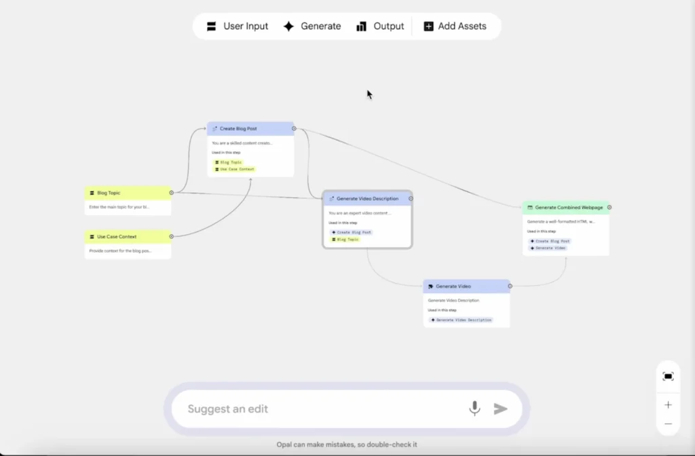Click 'Generate Video Description' prompt text in Generate Video
The height and width of the screenshot is (456, 695).
453,301
